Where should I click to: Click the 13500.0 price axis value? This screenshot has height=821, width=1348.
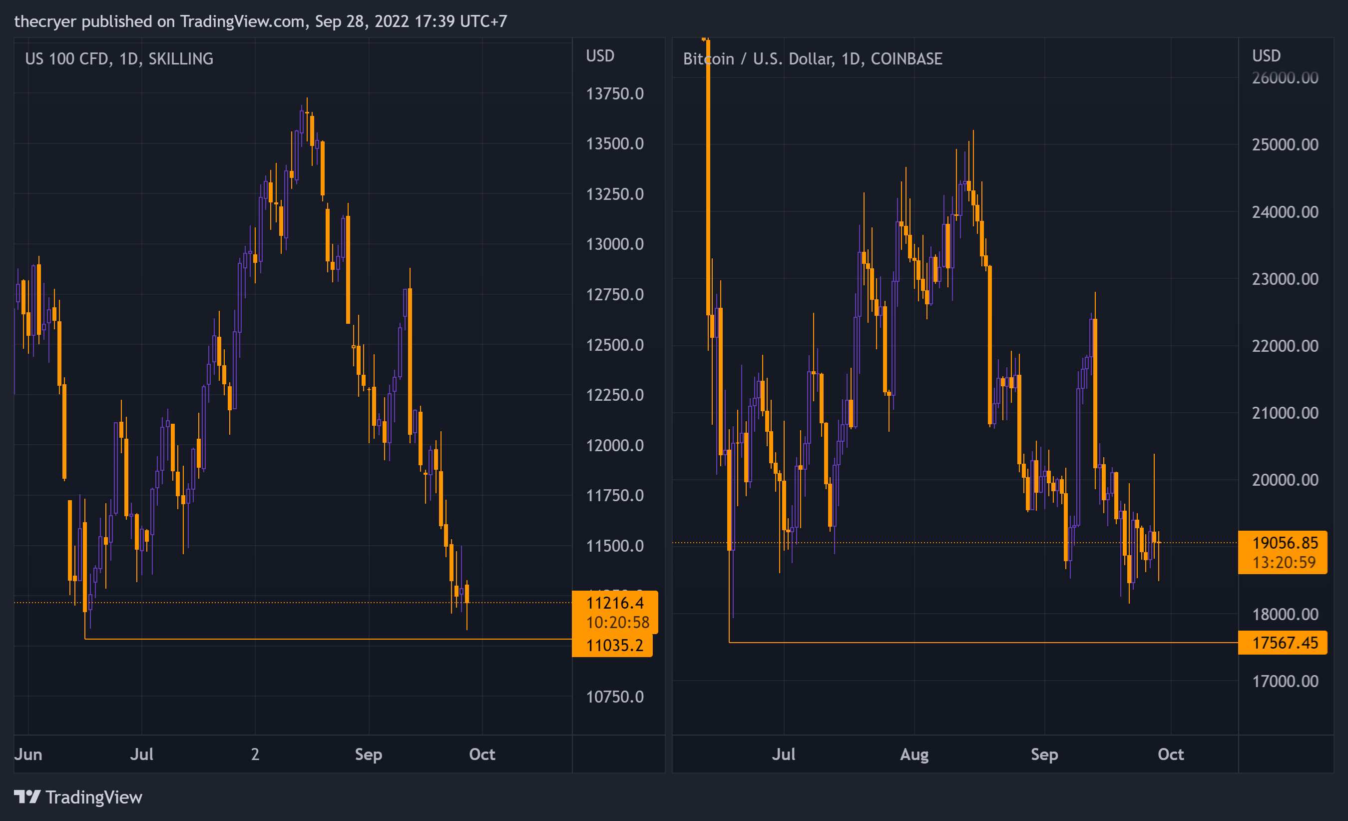615,144
